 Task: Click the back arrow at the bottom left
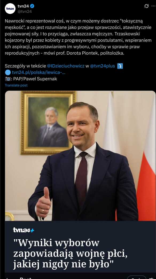coord(7,278)
